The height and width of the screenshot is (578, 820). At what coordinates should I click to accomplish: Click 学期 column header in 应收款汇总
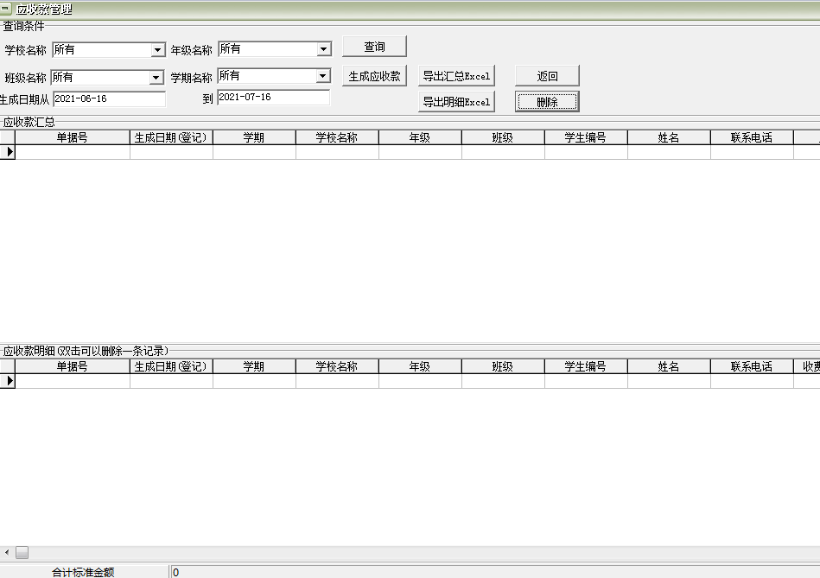point(254,137)
